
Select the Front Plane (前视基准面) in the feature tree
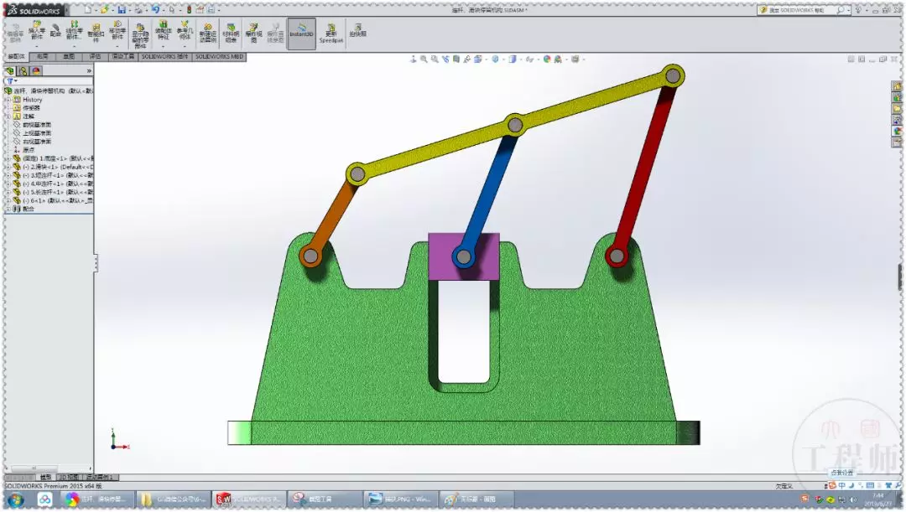37,125
